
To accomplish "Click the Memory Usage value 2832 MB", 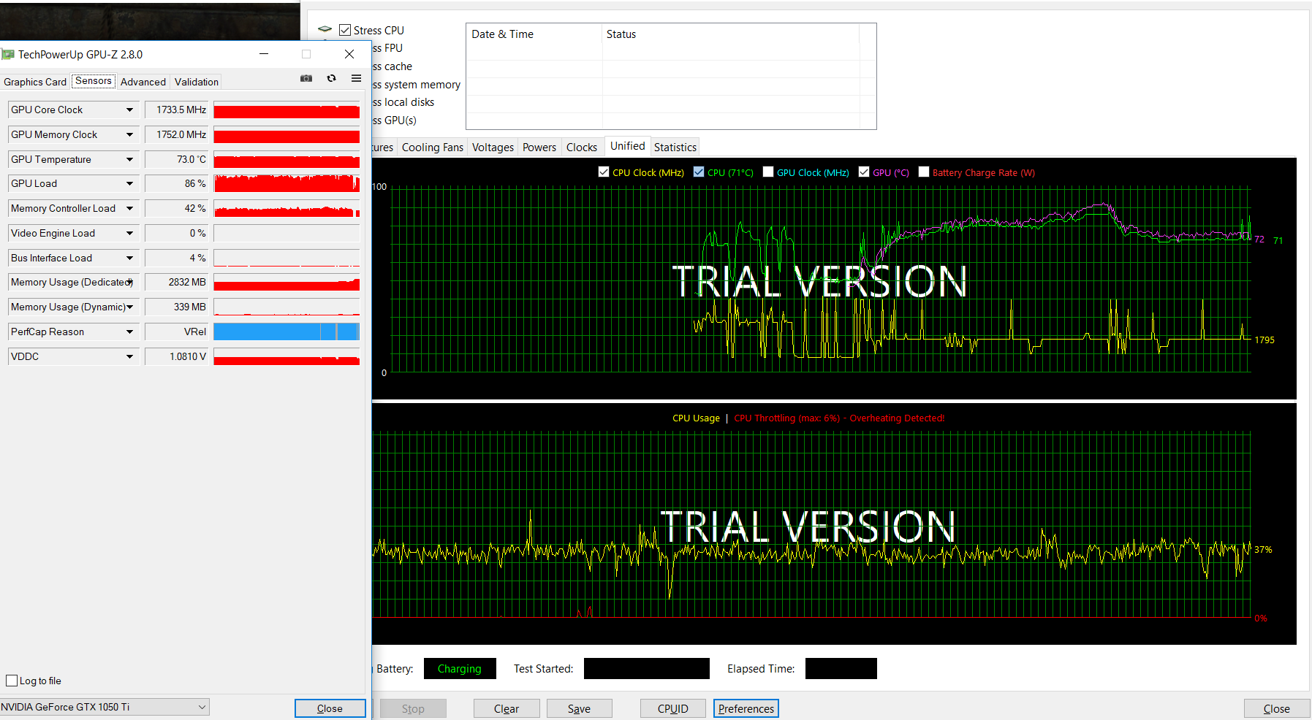I will [177, 282].
